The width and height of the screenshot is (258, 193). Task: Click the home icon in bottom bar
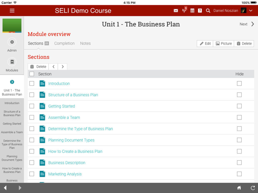coord(239,188)
